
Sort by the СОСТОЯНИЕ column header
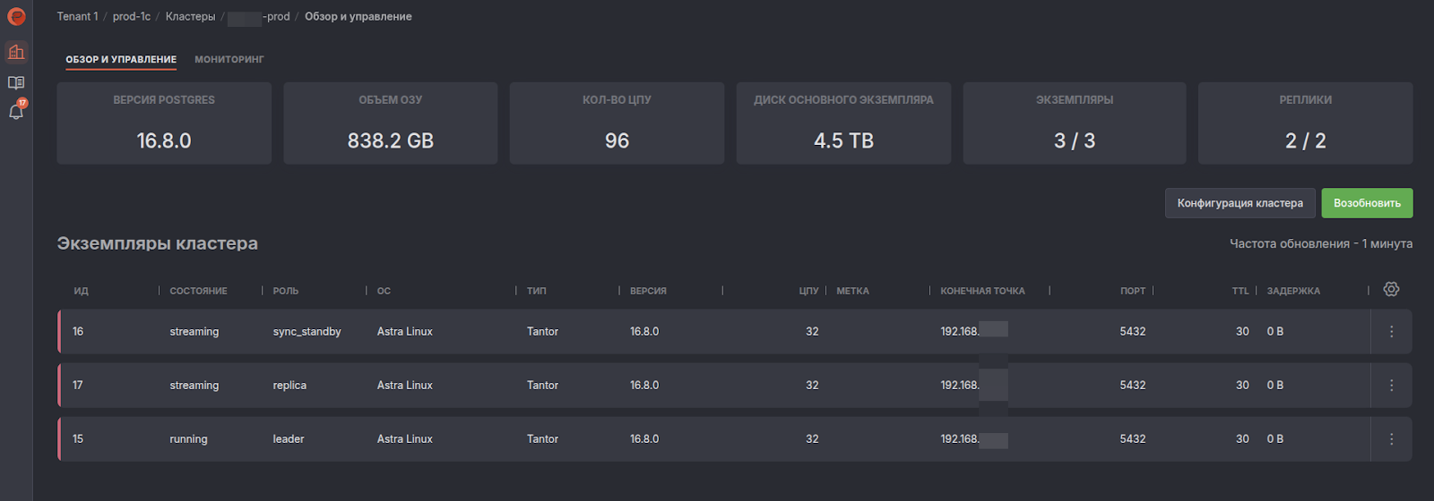pyautogui.click(x=198, y=291)
